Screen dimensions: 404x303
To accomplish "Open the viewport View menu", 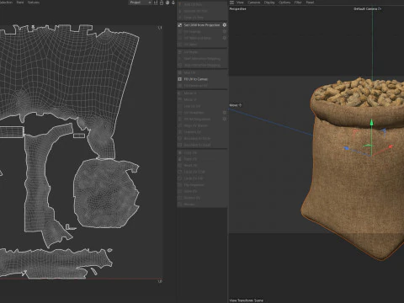I will (x=240, y=3).
